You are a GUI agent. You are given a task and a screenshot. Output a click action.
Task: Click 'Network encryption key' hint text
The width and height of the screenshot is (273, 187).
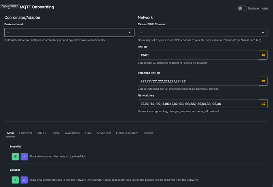click(x=178, y=111)
